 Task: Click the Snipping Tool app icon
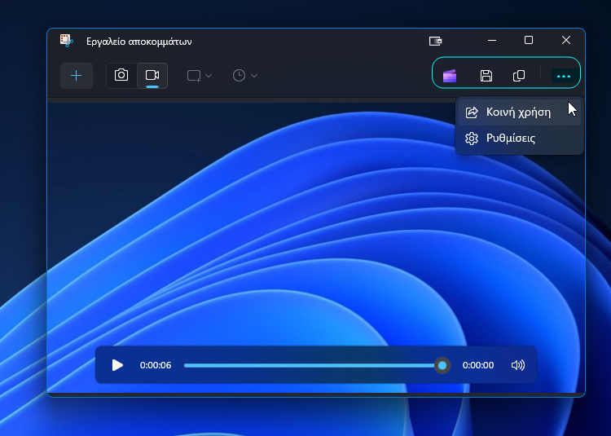pos(67,41)
